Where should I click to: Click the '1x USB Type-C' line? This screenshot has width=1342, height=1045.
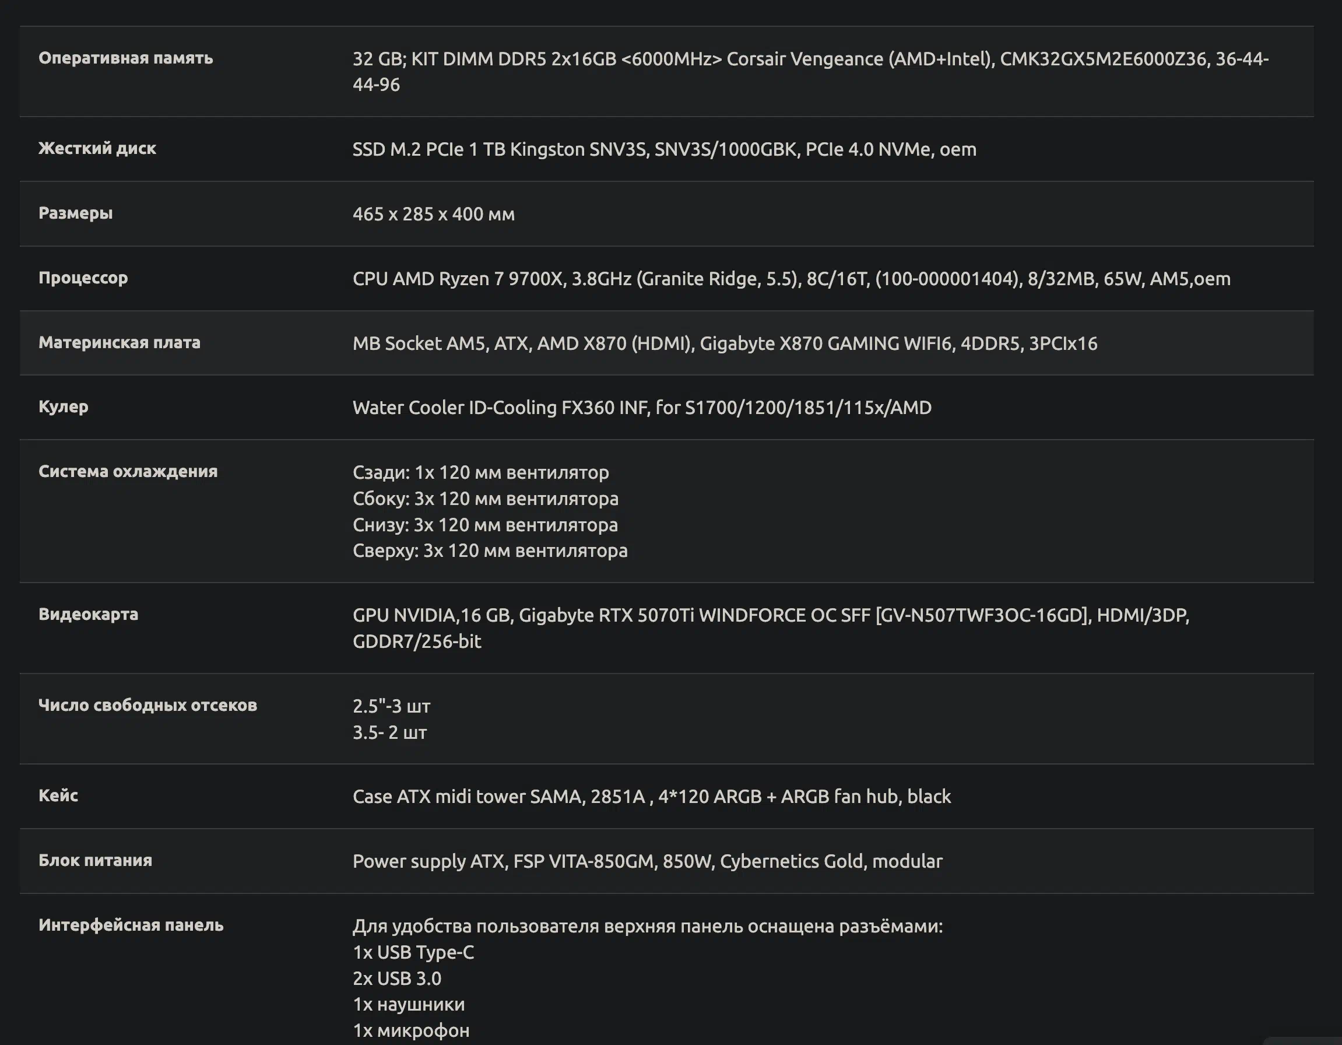(x=413, y=952)
